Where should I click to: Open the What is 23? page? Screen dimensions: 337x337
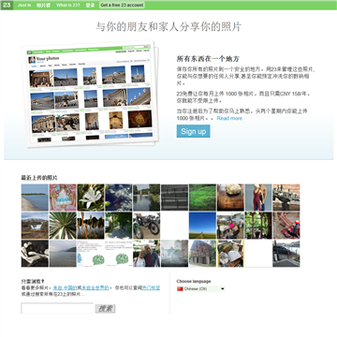pos(68,6)
